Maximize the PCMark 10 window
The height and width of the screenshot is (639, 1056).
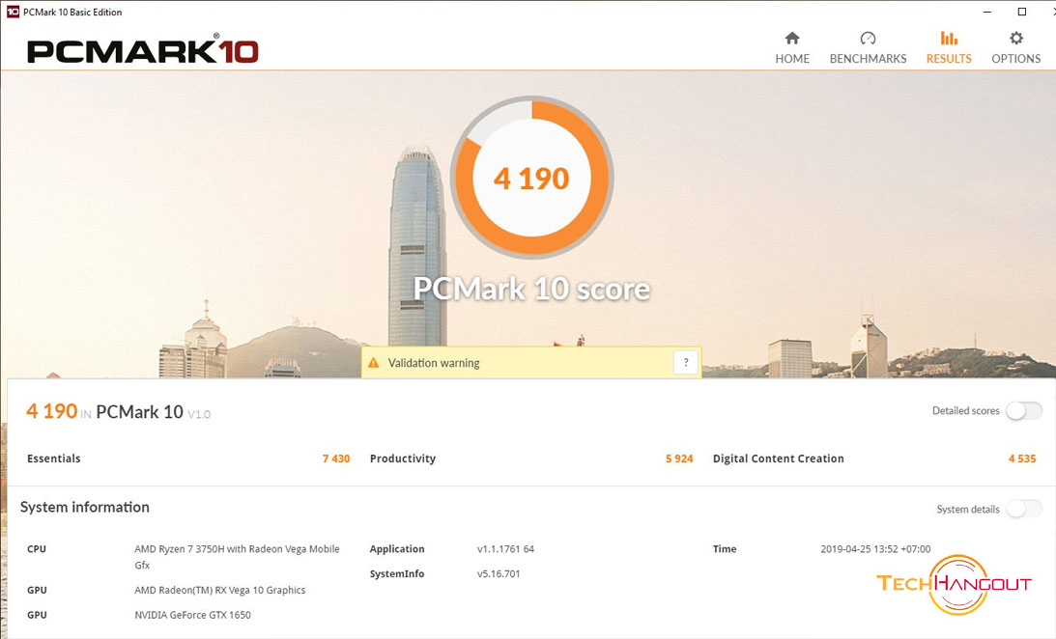pyautogui.click(x=1021, y=12)
